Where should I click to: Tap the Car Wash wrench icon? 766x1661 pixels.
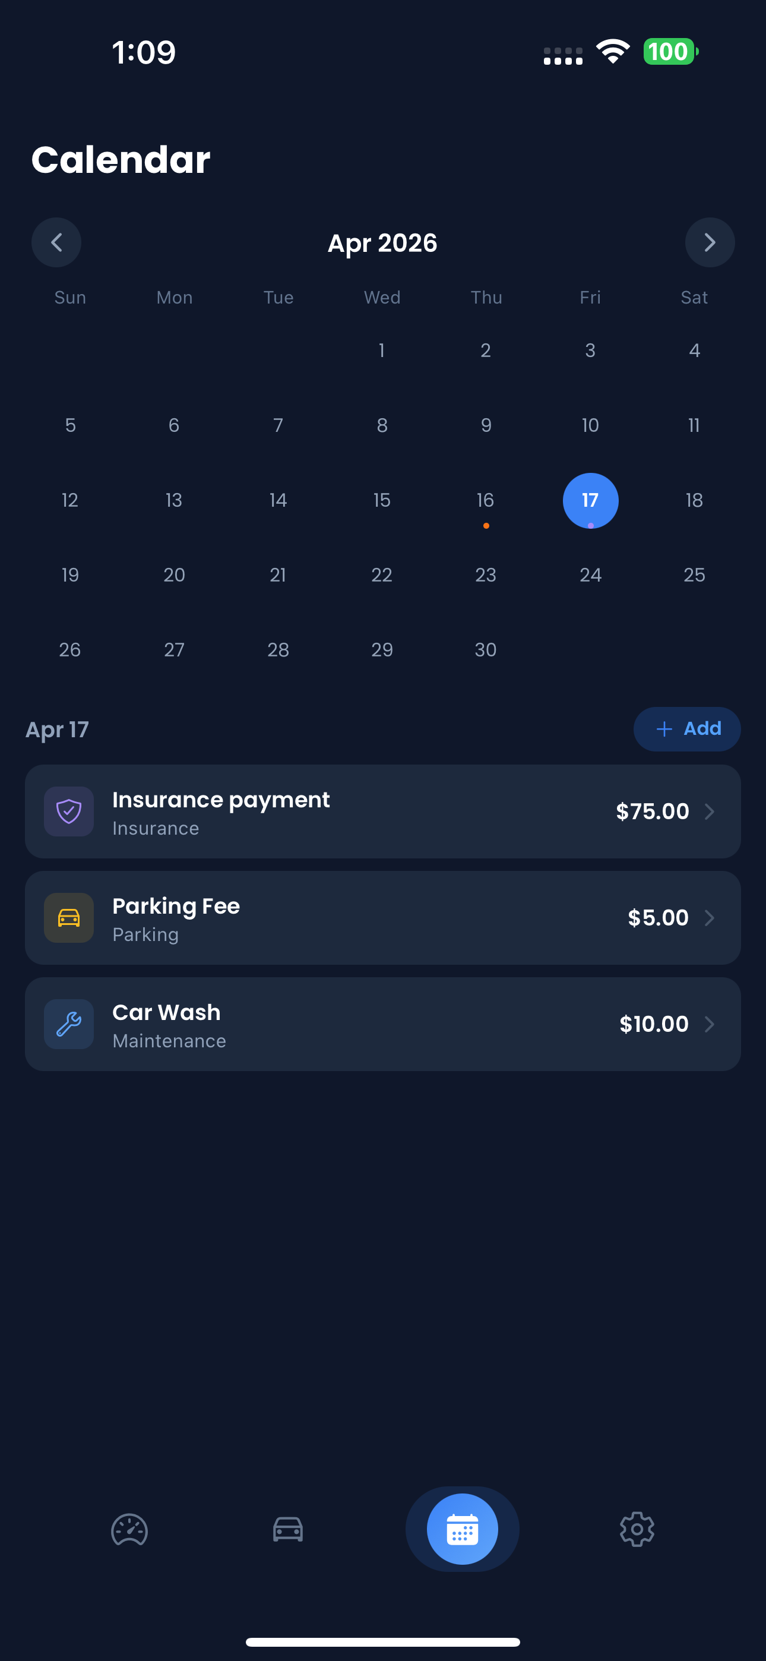point(69,1024)
